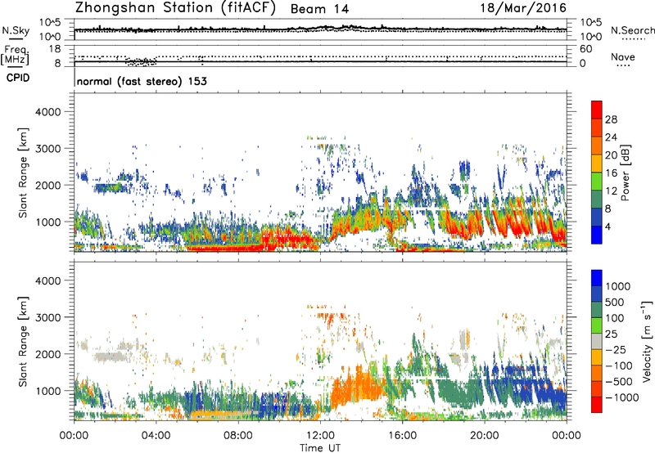
Task: Click the 'Slant Range [km]' label of velocity panel
Action: coord(23,342)
